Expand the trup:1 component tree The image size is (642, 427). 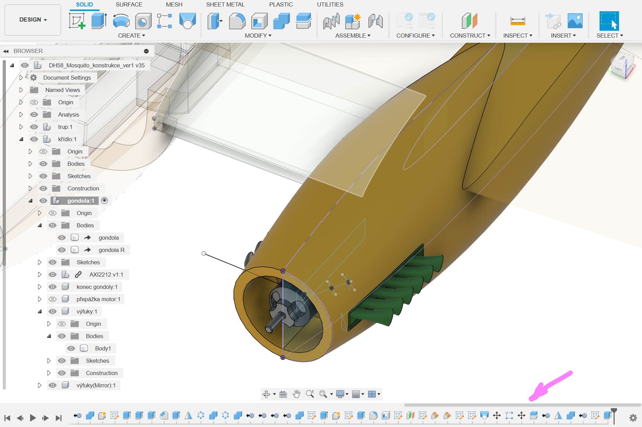point(21,127)
